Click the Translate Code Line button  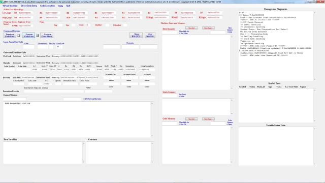[10, 35]
